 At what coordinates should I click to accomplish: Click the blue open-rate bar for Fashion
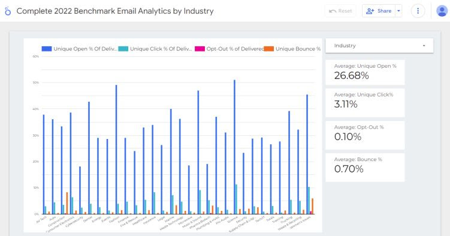coord(116,149)
